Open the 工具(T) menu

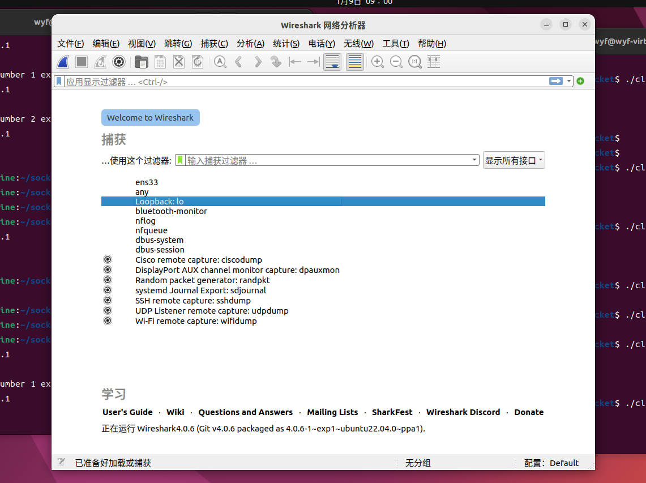396,44
